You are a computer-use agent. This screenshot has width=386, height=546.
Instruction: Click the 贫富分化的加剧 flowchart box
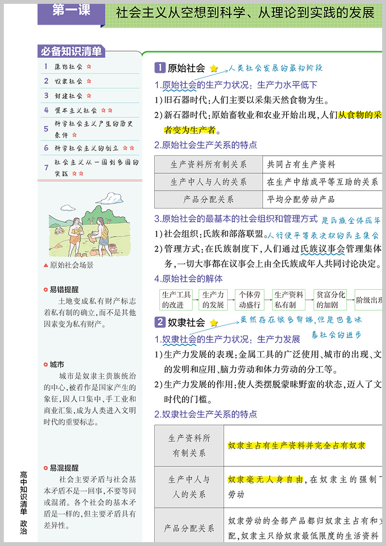point(331,300)
